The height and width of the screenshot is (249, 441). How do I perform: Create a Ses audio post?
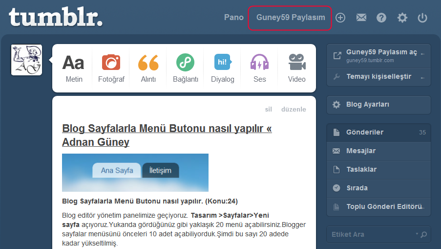pyautogui.click(x=260, y=68)
